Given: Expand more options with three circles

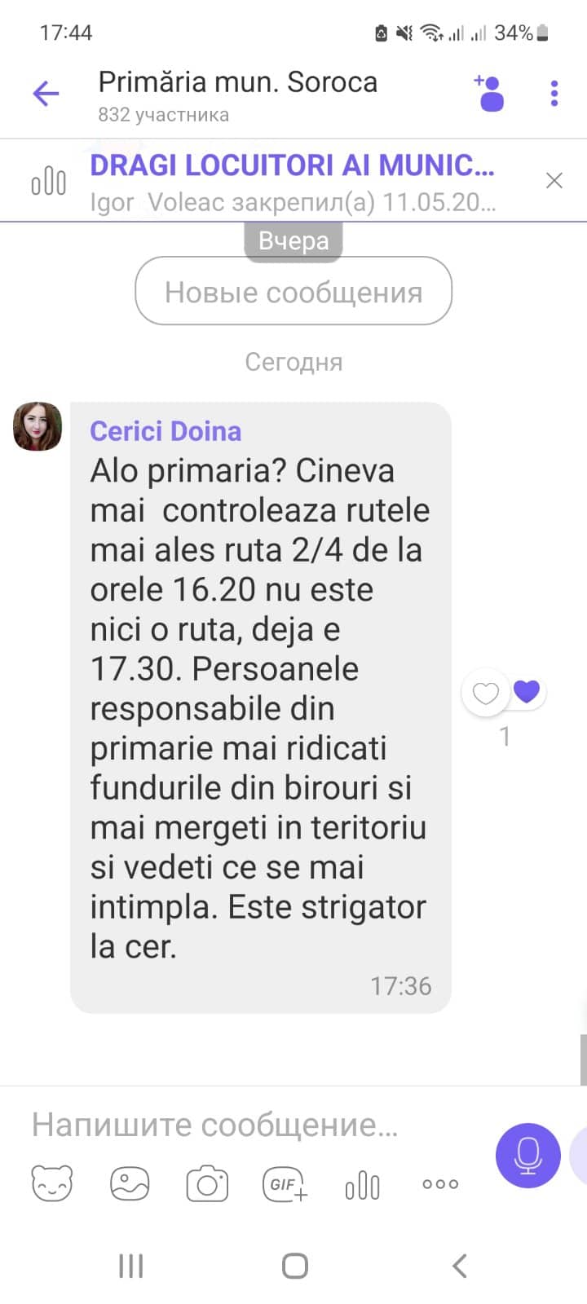Looking at the screenshot, I should click(x=440, y=1184).
